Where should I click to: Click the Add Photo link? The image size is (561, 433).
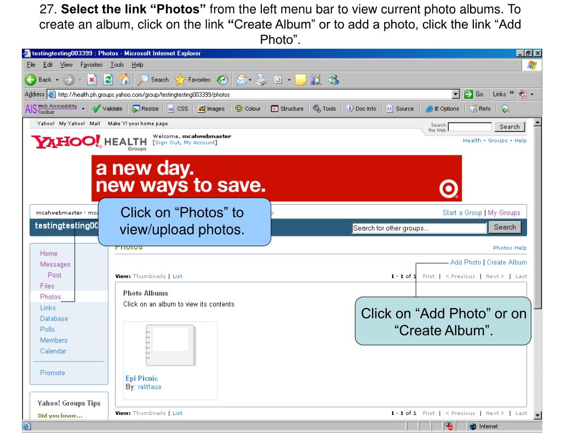[466, 262]
